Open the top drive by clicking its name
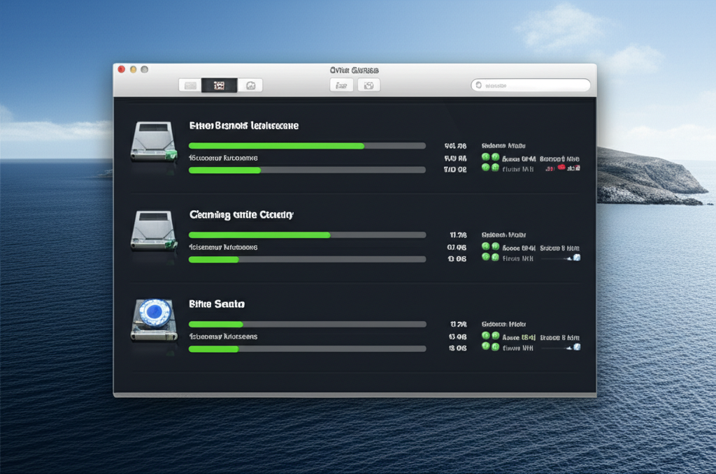 click(x=243, y=126)
